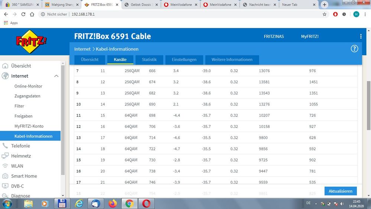Screen dimensions: 371x209
Task: Reload the page with the refresh icon
Action: point(23,14)
